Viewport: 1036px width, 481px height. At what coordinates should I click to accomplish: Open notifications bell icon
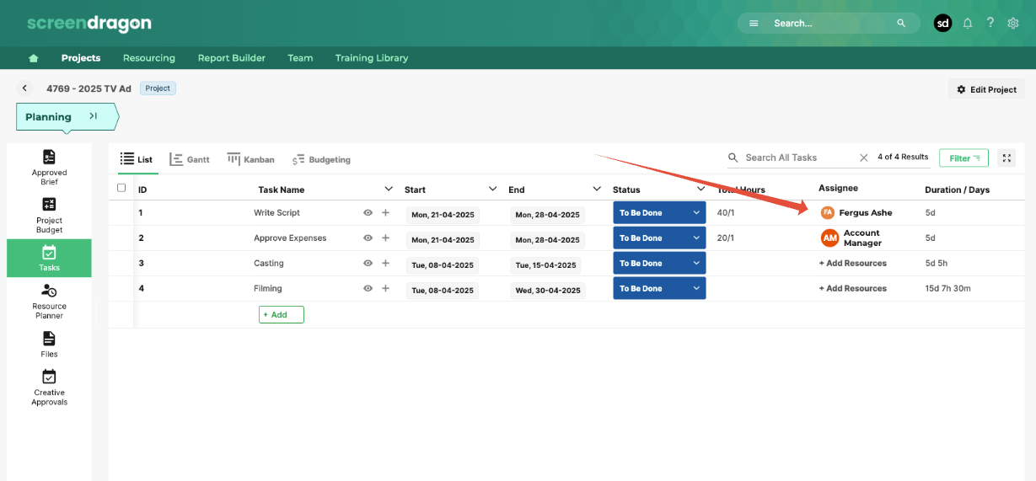coord(968,24)
